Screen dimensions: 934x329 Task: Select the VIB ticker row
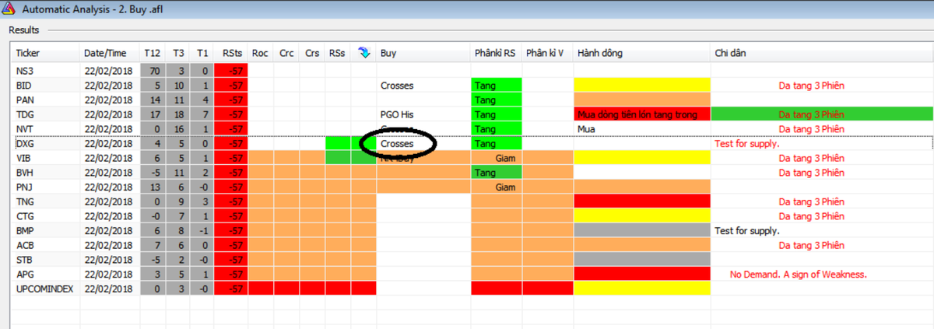tap(23, 158)
